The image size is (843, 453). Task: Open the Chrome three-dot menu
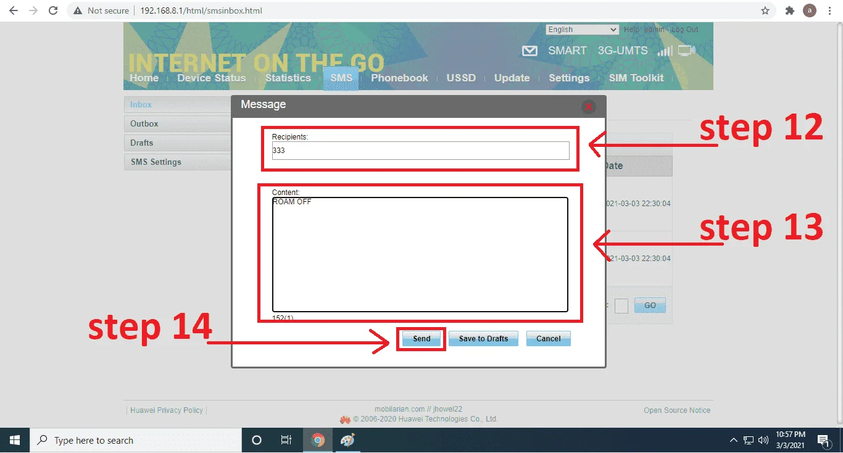pyautogui.click(x=830, y=10)
